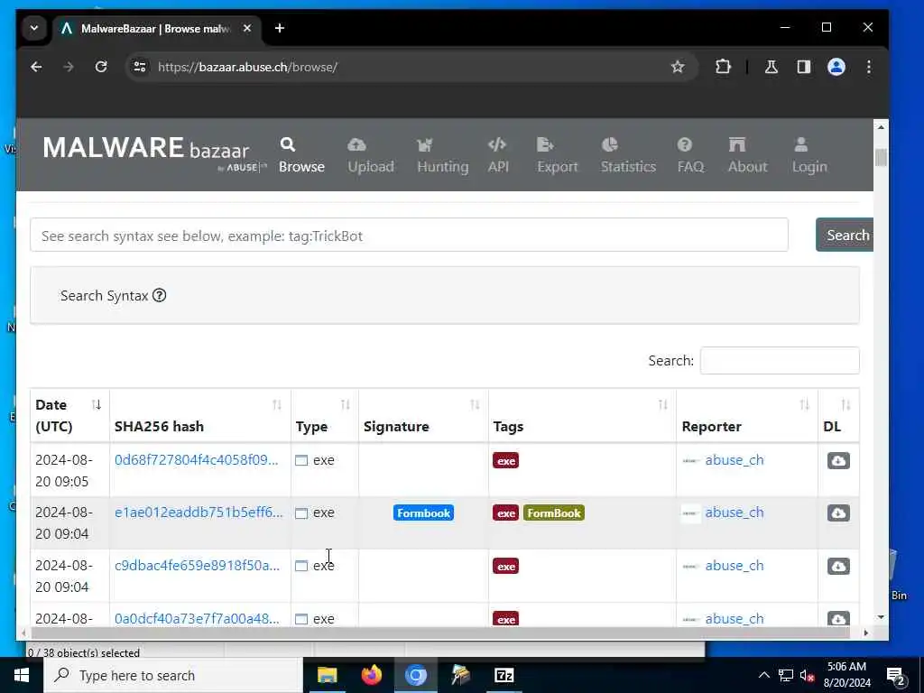Open the browser extensions menu
The image size is (924, 693).
[723, 67]
